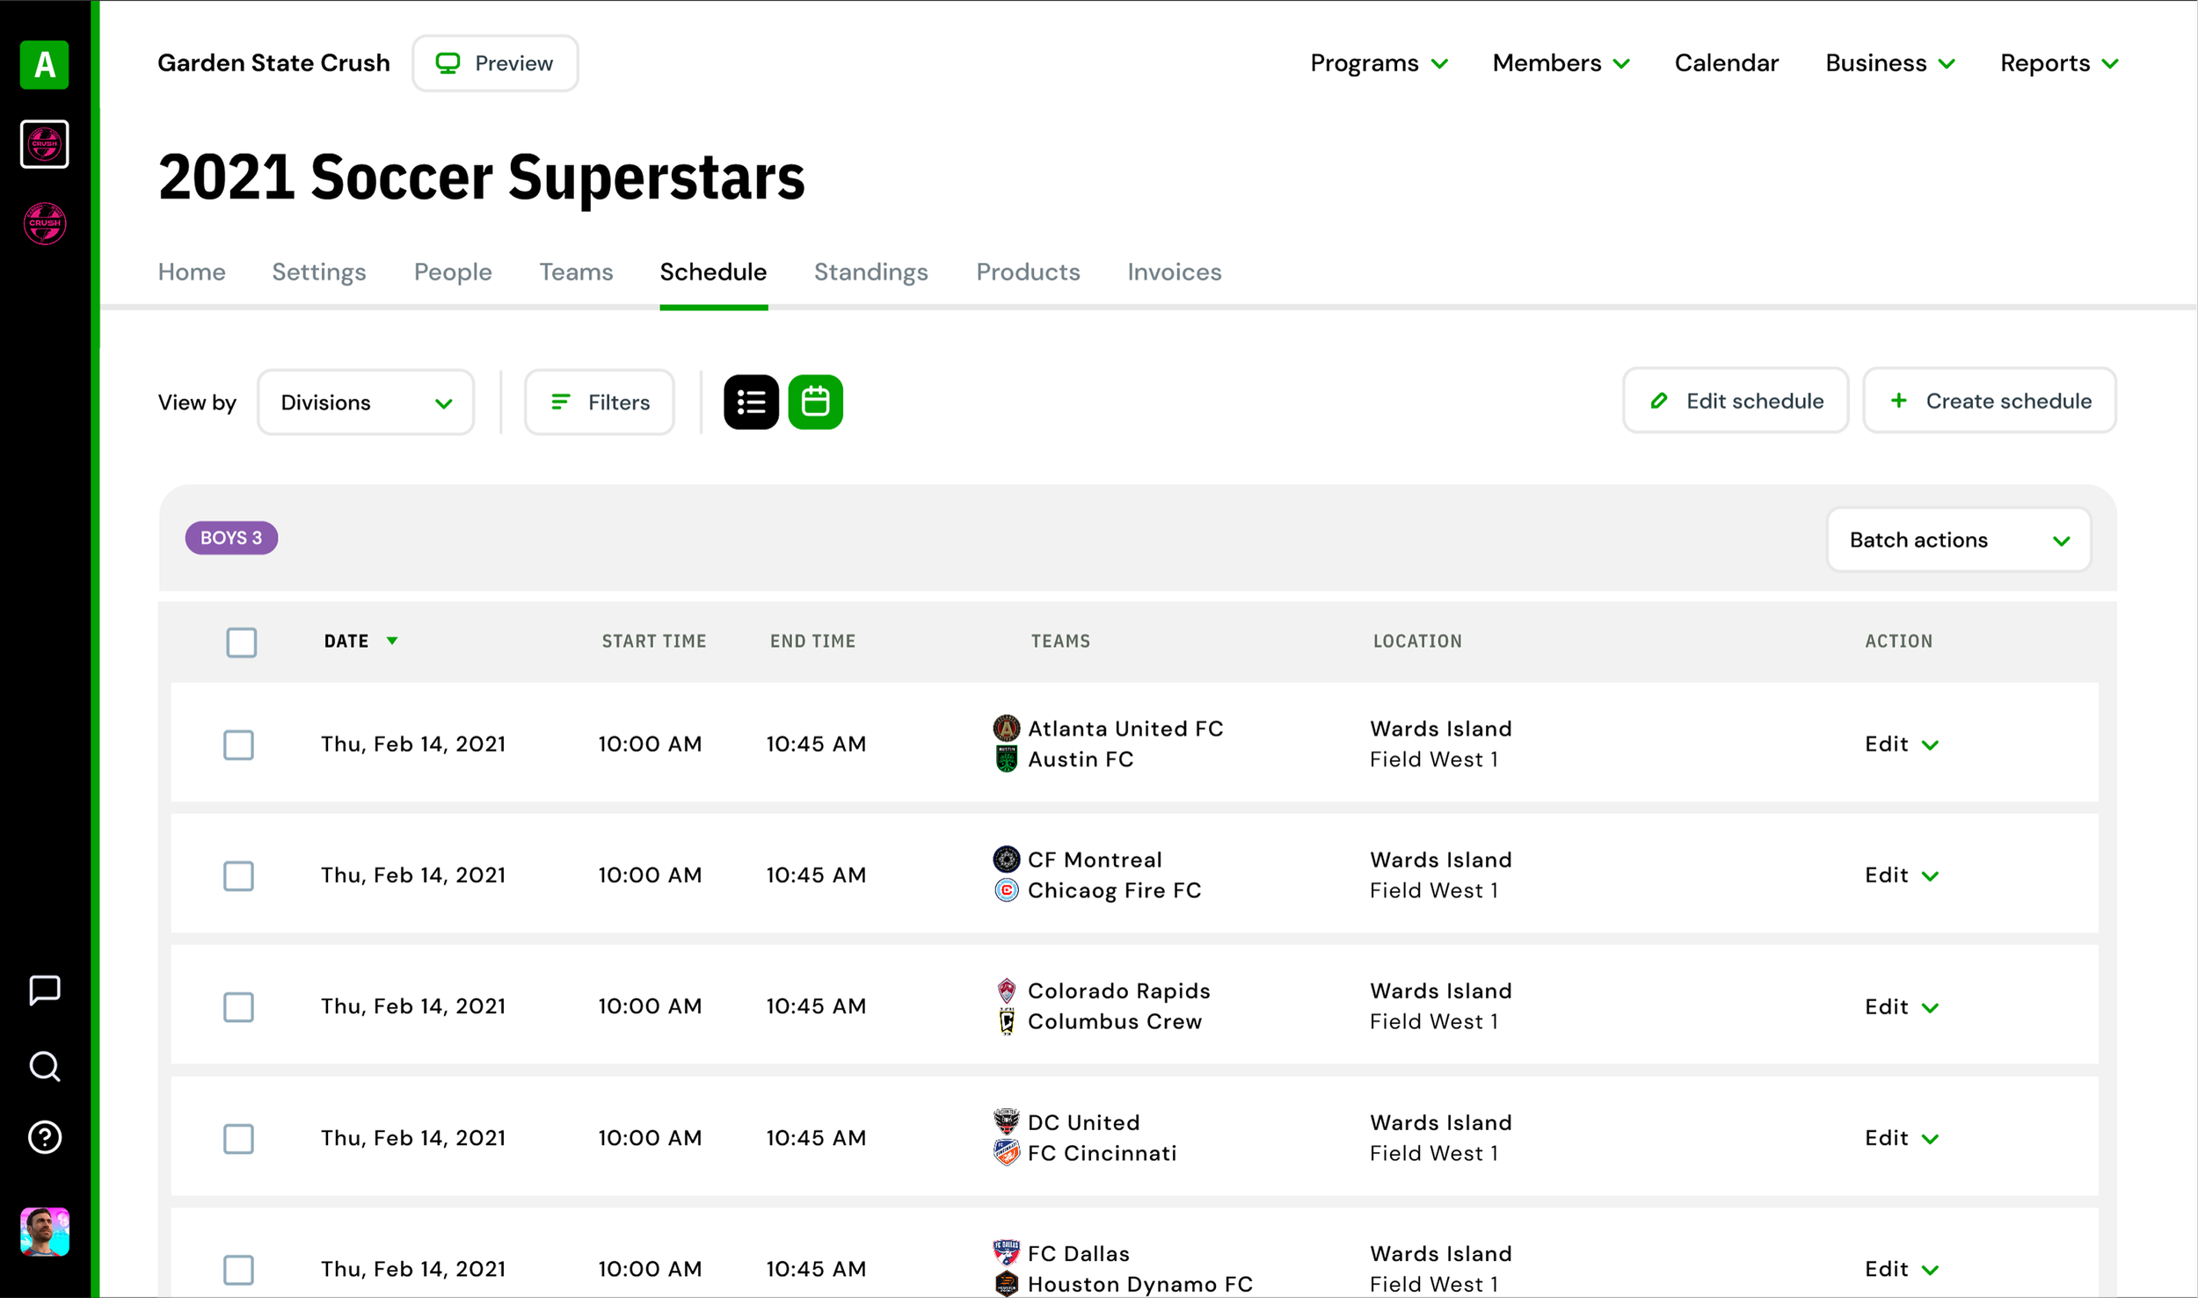Tick checkbox for Colorado Rapids game

pos(238,1007)
